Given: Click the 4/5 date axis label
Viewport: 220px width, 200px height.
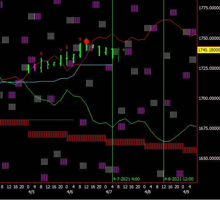Looking at the screenshot, I should click(31, 192).
